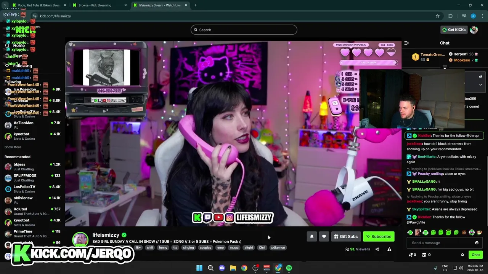The height and width of the screenshot is (274, 488).
Task: Open Chrome extensions puzzle icon
Action: tap(451, 16)
